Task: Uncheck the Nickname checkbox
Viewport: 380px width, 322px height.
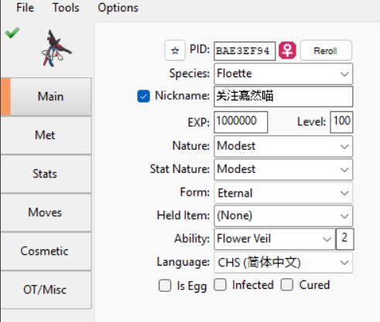Action: pos(143,96)
